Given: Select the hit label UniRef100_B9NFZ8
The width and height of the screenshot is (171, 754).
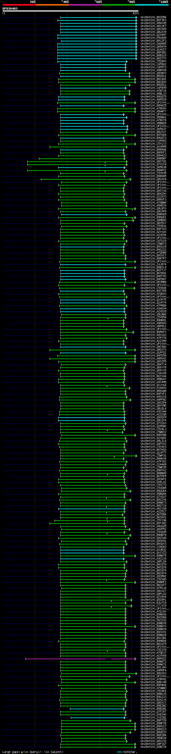Looking at the screenshot, I should pyautogui.click(x=153, y=724).
